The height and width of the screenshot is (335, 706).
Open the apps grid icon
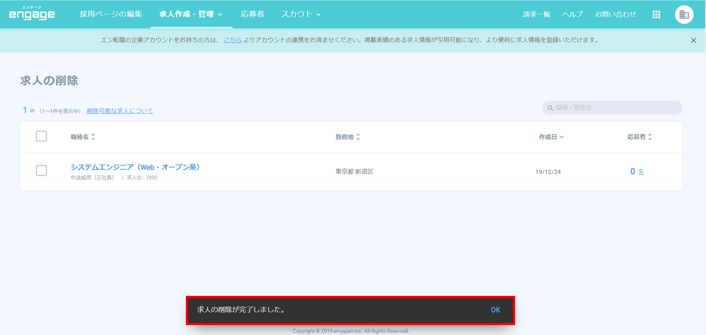click(x=656, y=15)
